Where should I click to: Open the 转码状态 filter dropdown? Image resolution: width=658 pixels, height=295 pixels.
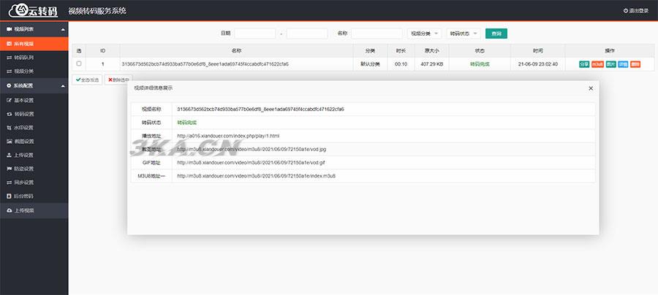coord(464,34)
